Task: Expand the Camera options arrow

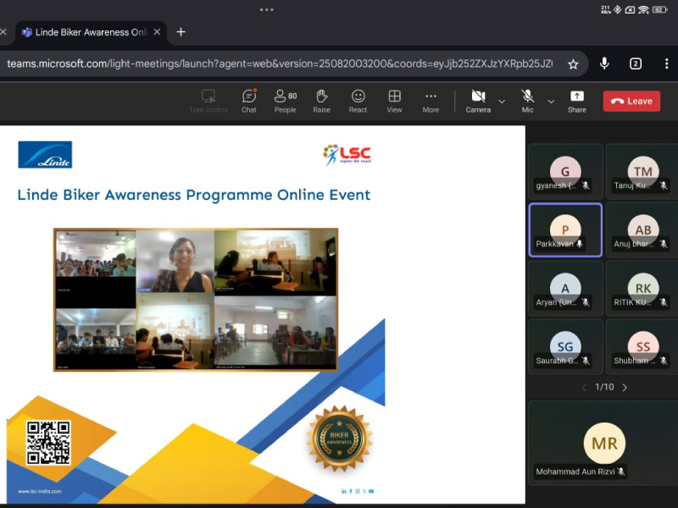Action: click(x=502, y=102)
